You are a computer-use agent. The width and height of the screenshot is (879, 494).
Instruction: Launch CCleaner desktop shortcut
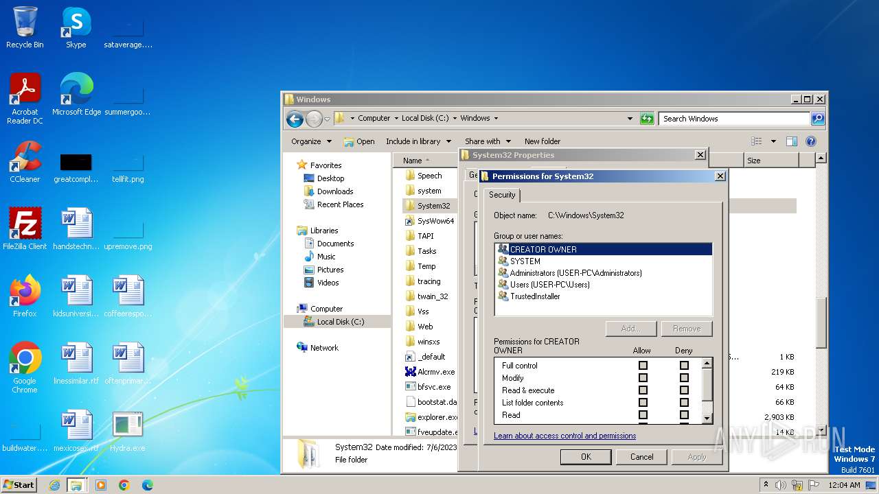click(x=25, y=162)
